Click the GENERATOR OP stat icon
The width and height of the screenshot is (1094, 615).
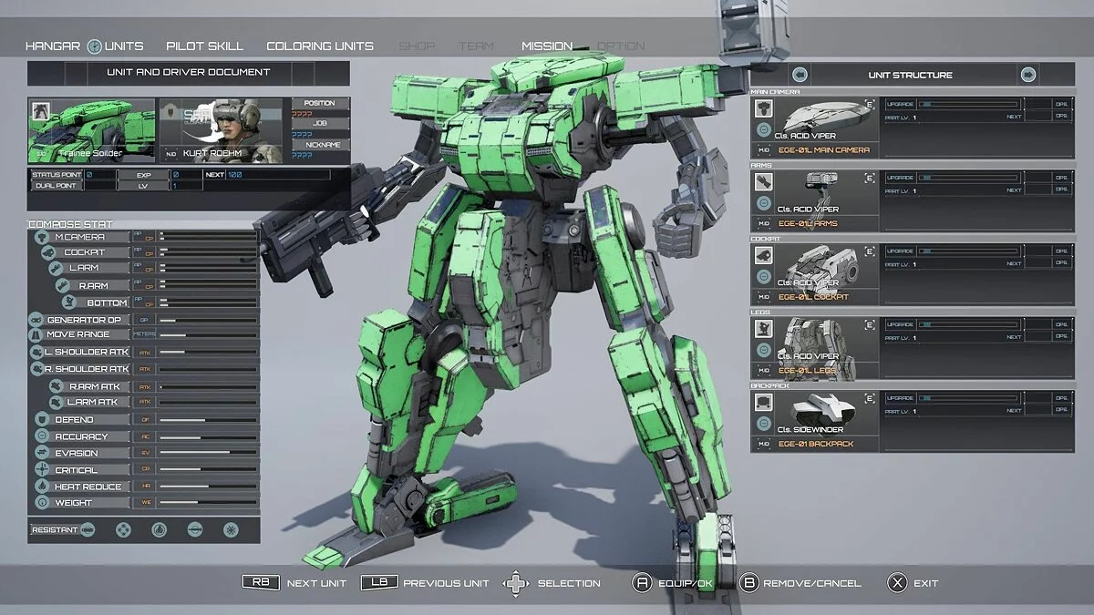(36, 320)
